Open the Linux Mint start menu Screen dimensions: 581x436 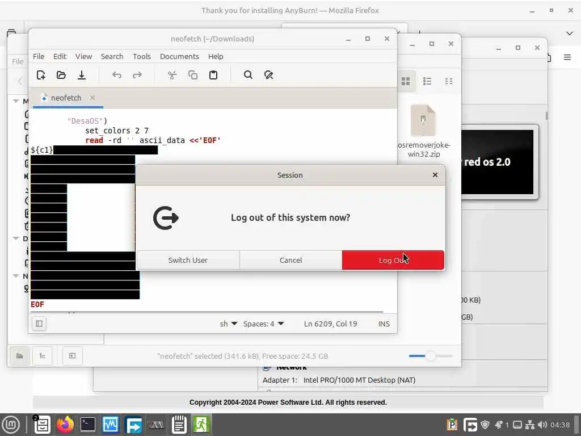pos(11,425)
